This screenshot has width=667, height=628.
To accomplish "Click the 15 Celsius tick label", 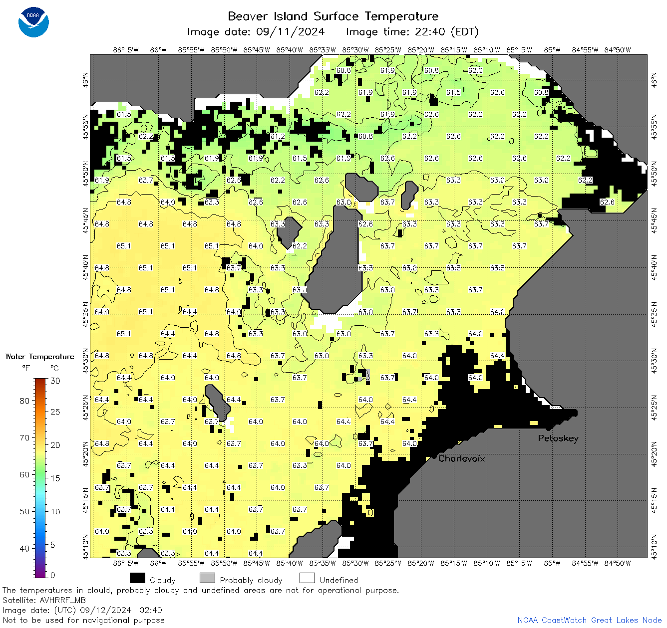I will 55,478.
